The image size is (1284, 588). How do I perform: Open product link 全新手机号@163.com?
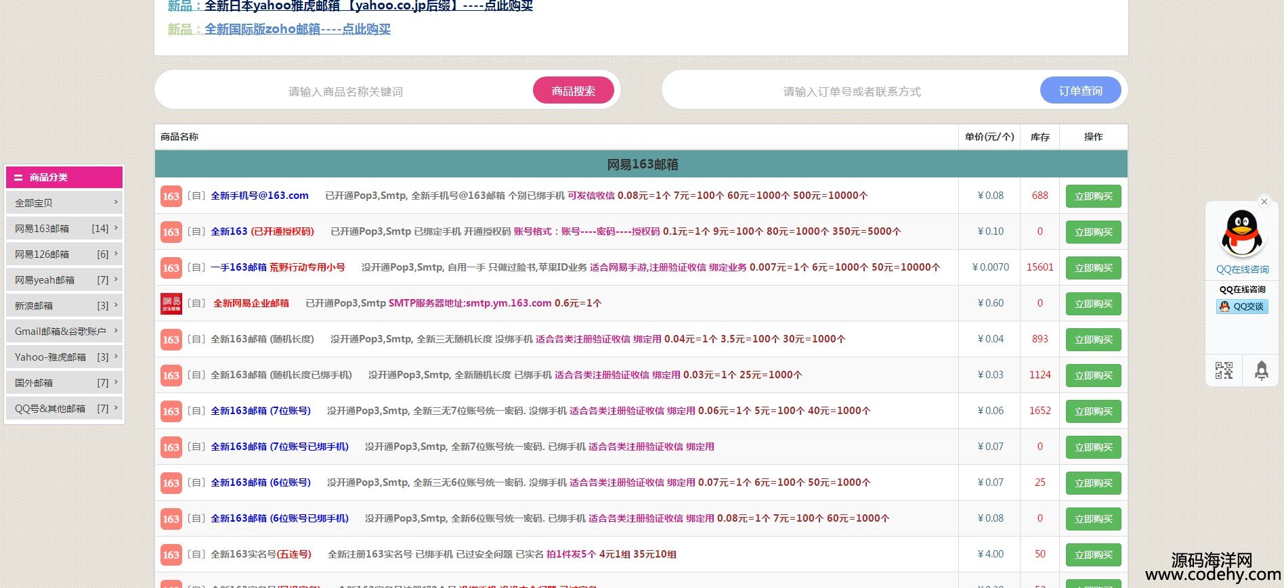(259, 196)
